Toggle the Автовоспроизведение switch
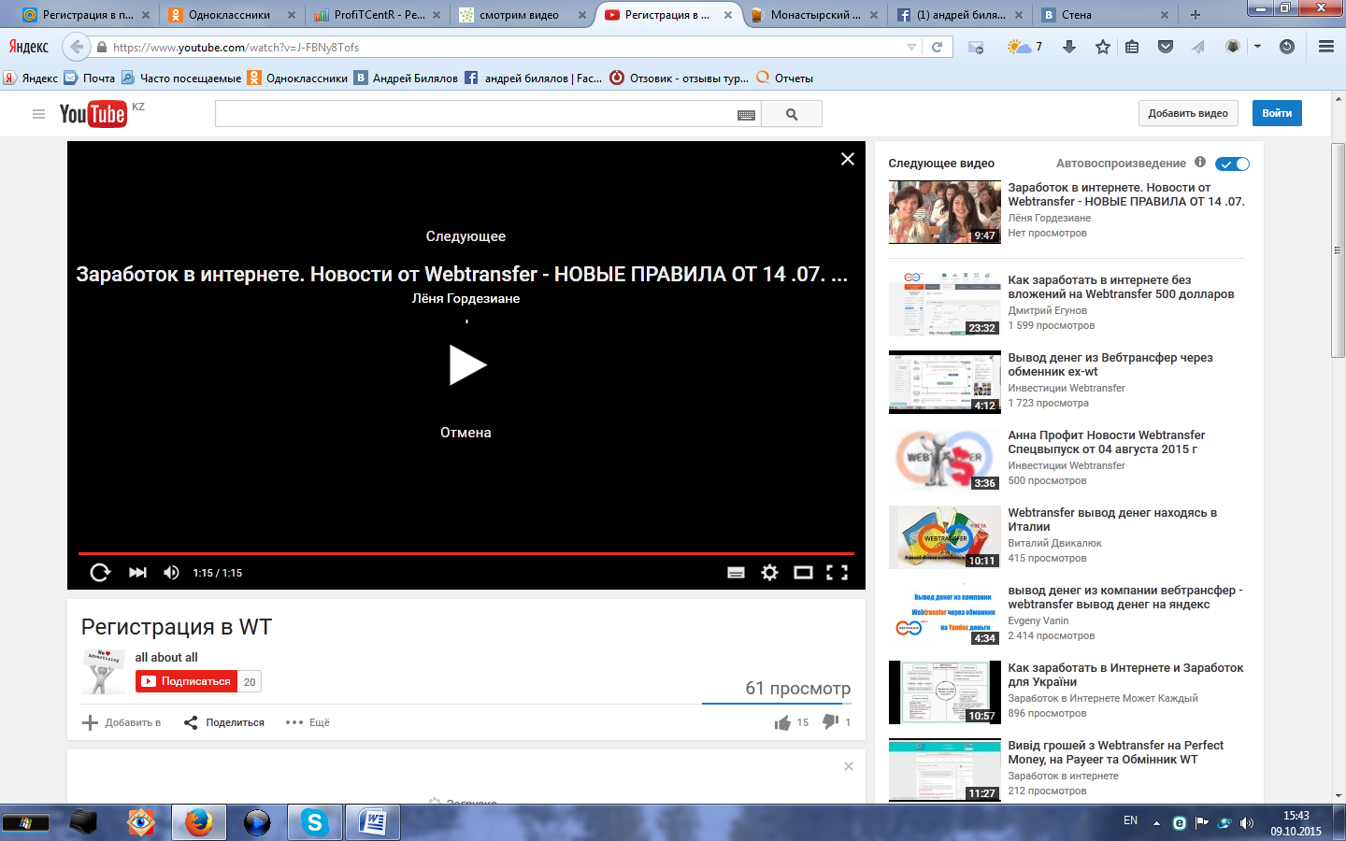This screenshot has width=1346, height=841. 1232,164
